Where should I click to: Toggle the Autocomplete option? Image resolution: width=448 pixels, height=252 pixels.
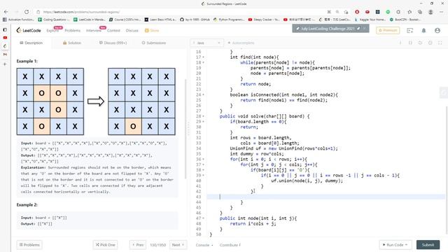(x=241, y=43)
